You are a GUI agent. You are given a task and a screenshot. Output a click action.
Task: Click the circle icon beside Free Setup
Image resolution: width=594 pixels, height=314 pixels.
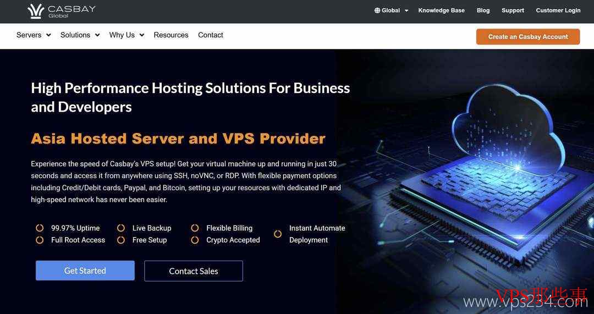click(121, 240)
